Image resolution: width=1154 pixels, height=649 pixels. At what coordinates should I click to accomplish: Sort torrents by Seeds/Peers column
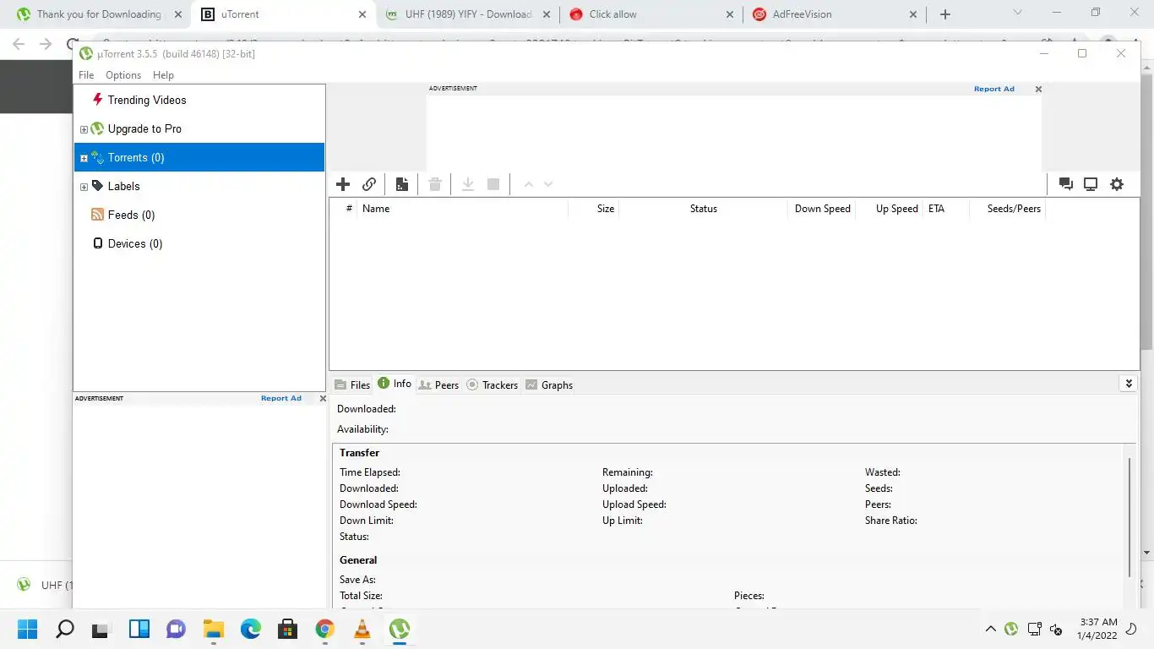tap(1007, 209)
